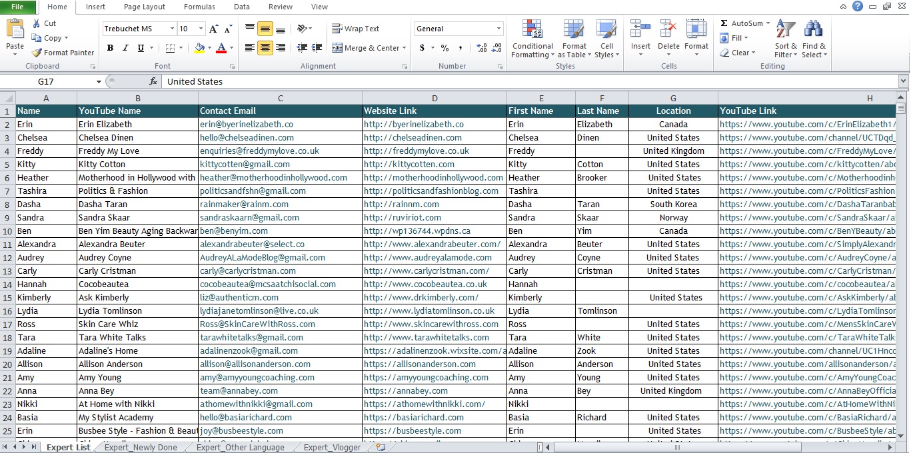Click erin@byerinelizabeth.co email link

246,124
